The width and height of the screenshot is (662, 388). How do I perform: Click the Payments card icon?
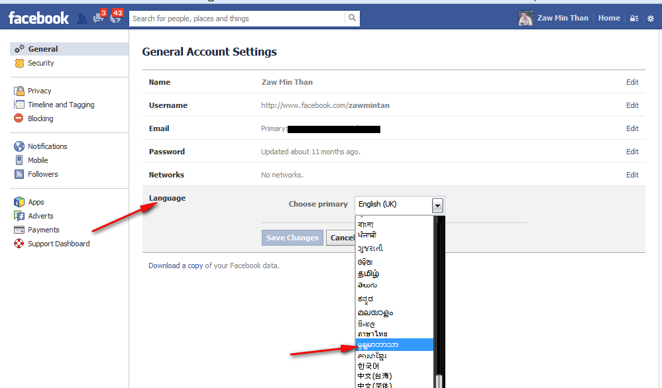coord(19,230)
